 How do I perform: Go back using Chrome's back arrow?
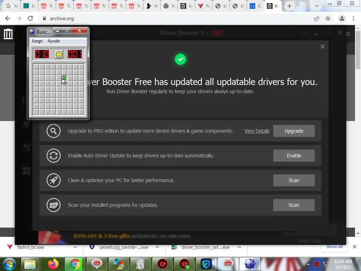pyautogui.click(x=8, y=18)
